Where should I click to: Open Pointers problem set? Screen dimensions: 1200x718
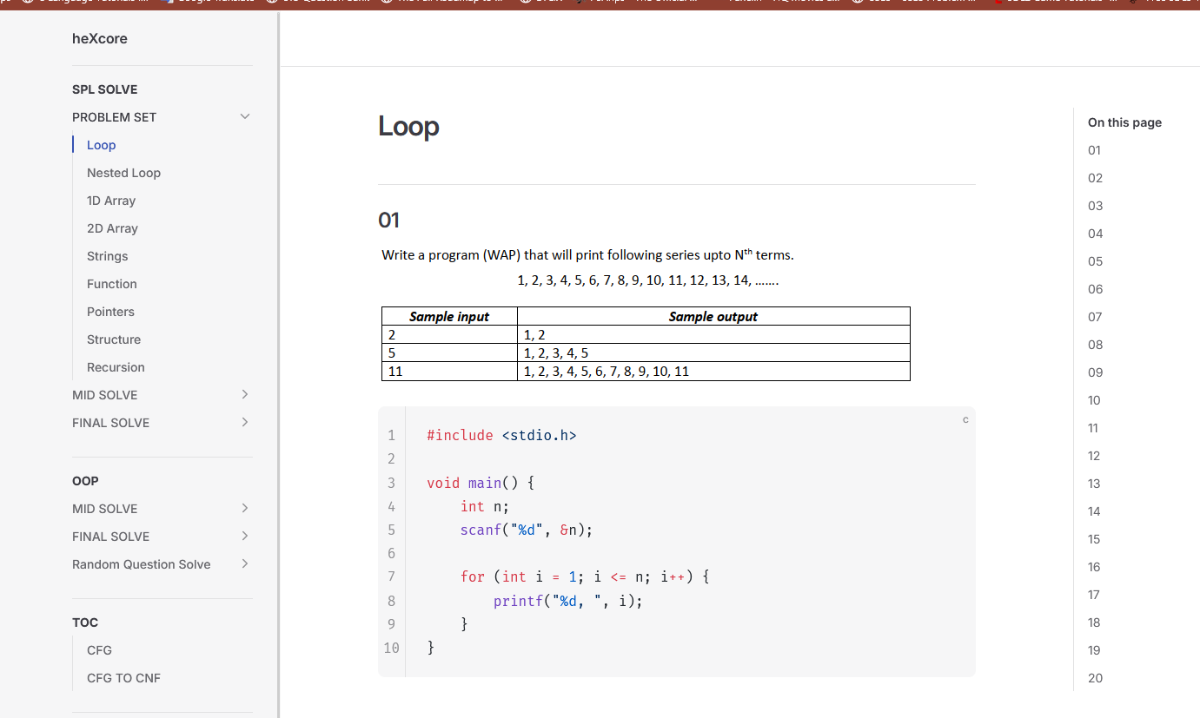pyautogui.click(x=110, y=312)
